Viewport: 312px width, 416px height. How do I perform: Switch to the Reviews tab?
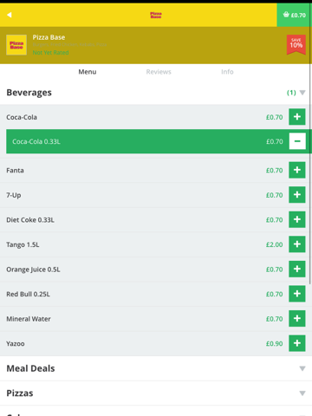[x=159, y=72]
